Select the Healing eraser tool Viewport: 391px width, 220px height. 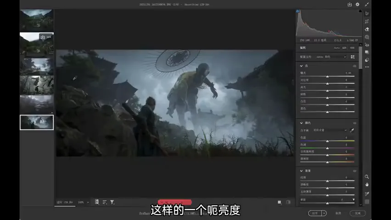pos(367,29)
